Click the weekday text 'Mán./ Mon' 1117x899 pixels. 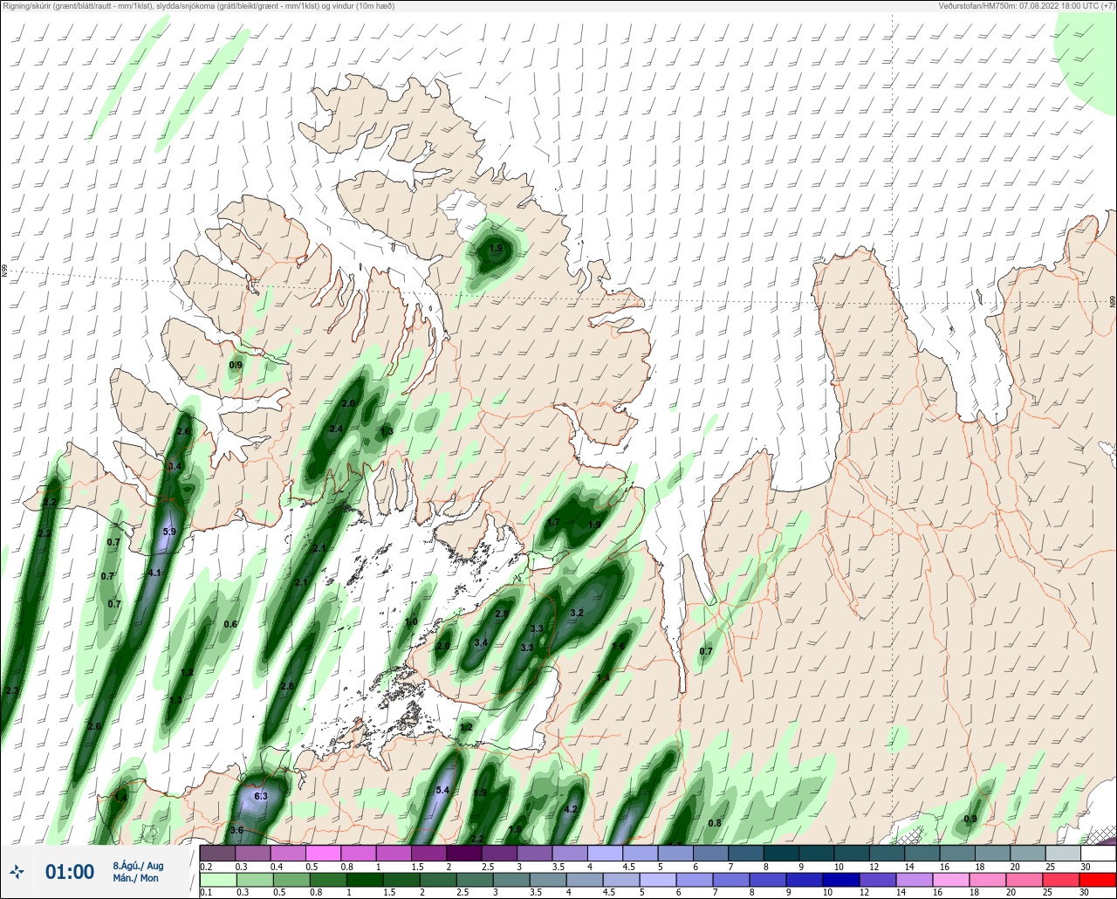click(x=136, y=878)
